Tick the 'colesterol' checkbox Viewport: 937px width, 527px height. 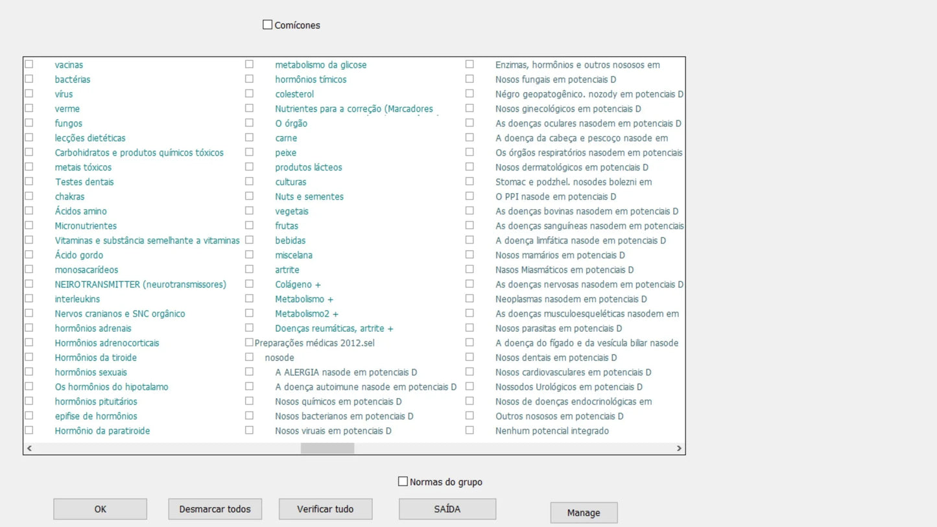pos(249,93)
